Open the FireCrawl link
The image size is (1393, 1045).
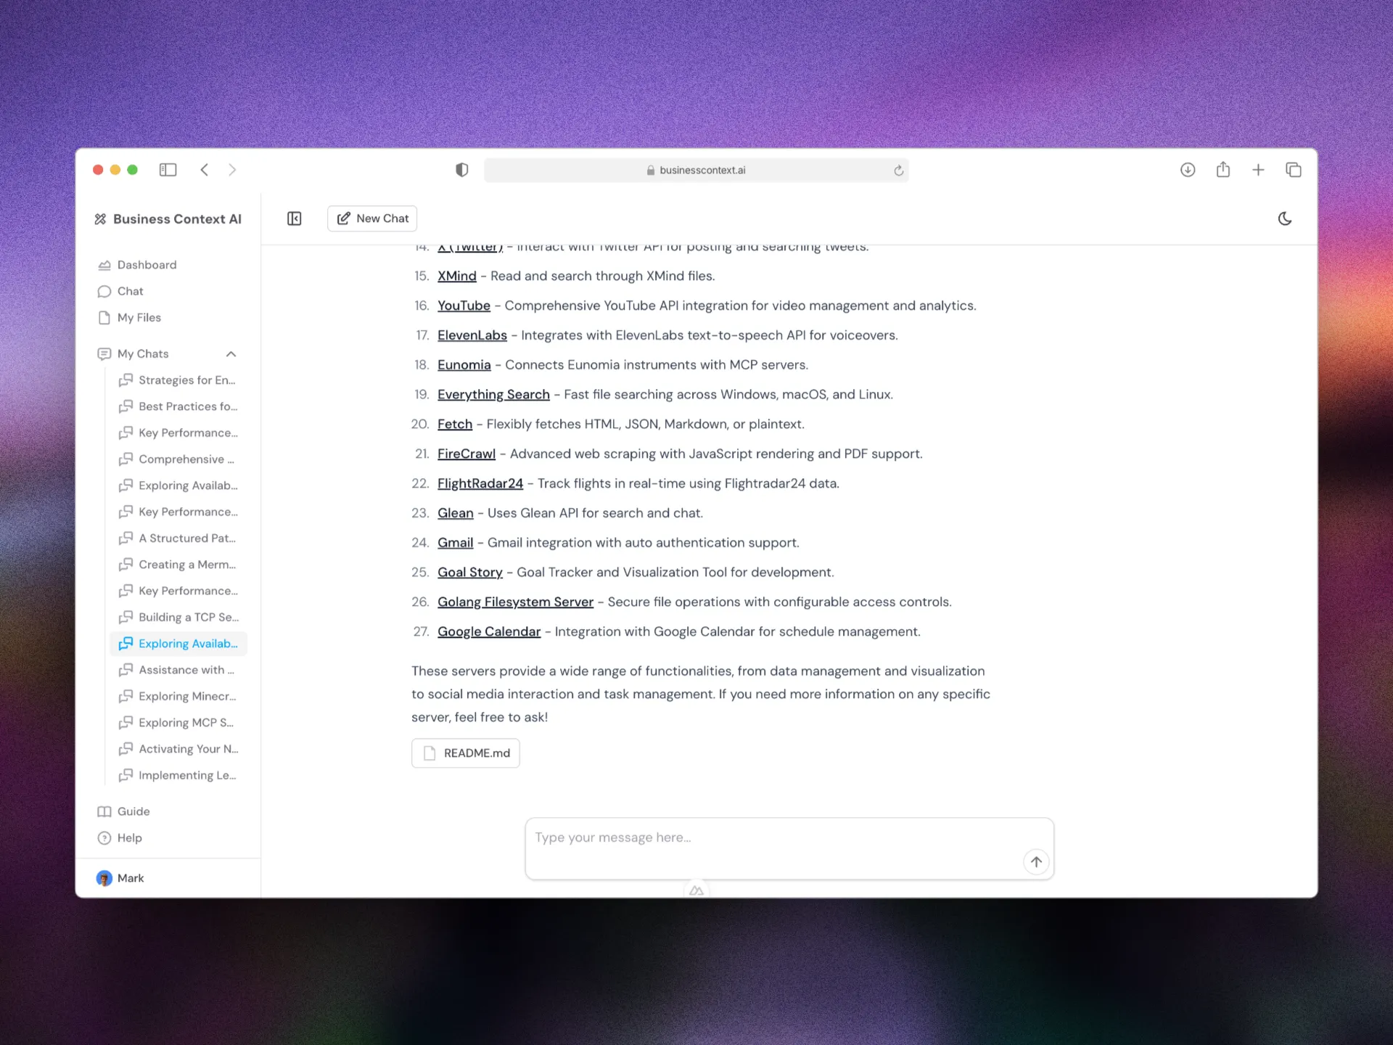(467, 454)
